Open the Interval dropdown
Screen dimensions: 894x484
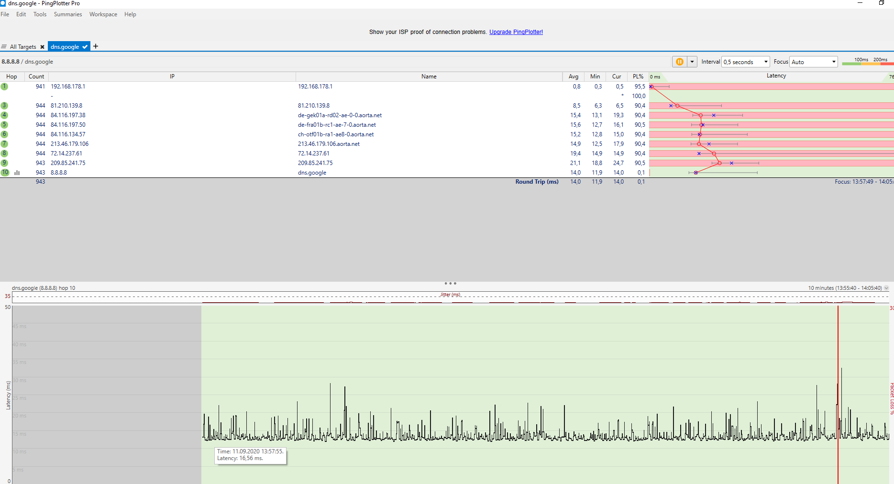[745, 62]
